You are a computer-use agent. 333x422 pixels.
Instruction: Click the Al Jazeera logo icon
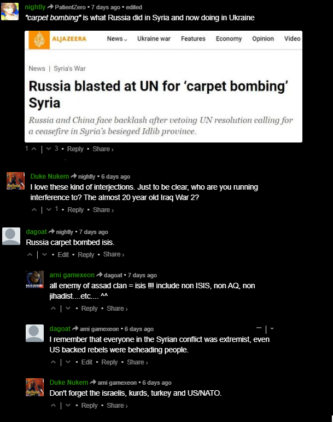pos(39,40)
